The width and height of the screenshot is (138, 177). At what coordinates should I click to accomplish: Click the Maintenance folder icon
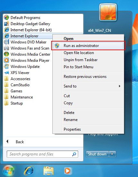pos(6,97)
